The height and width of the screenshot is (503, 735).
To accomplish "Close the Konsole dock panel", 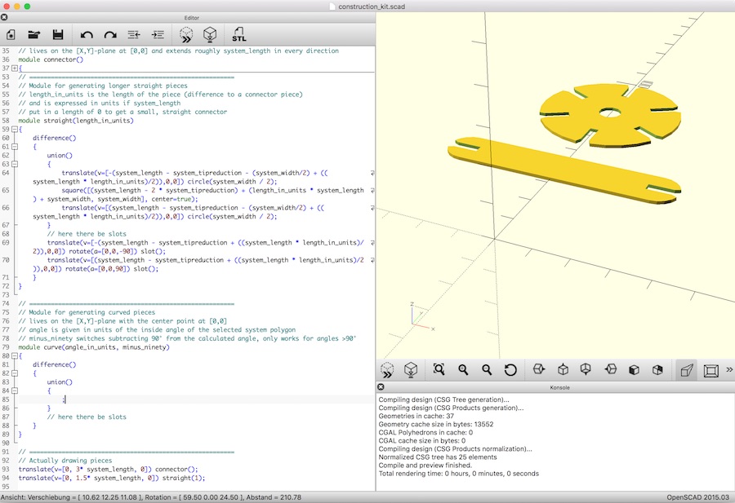I will pos(381,387).
